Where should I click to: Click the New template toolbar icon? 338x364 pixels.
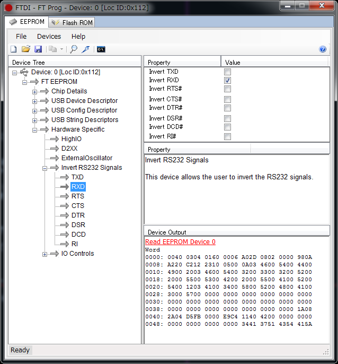click(x=14, y=49)
